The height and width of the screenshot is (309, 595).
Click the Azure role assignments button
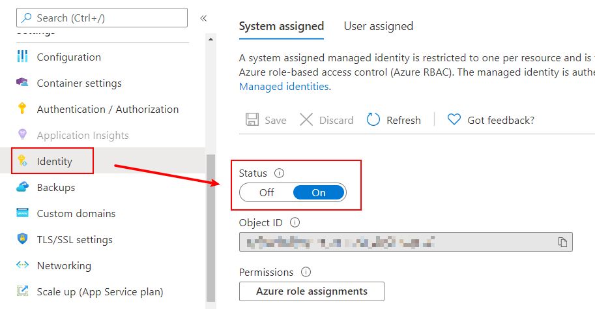click(x=312, y=291)
